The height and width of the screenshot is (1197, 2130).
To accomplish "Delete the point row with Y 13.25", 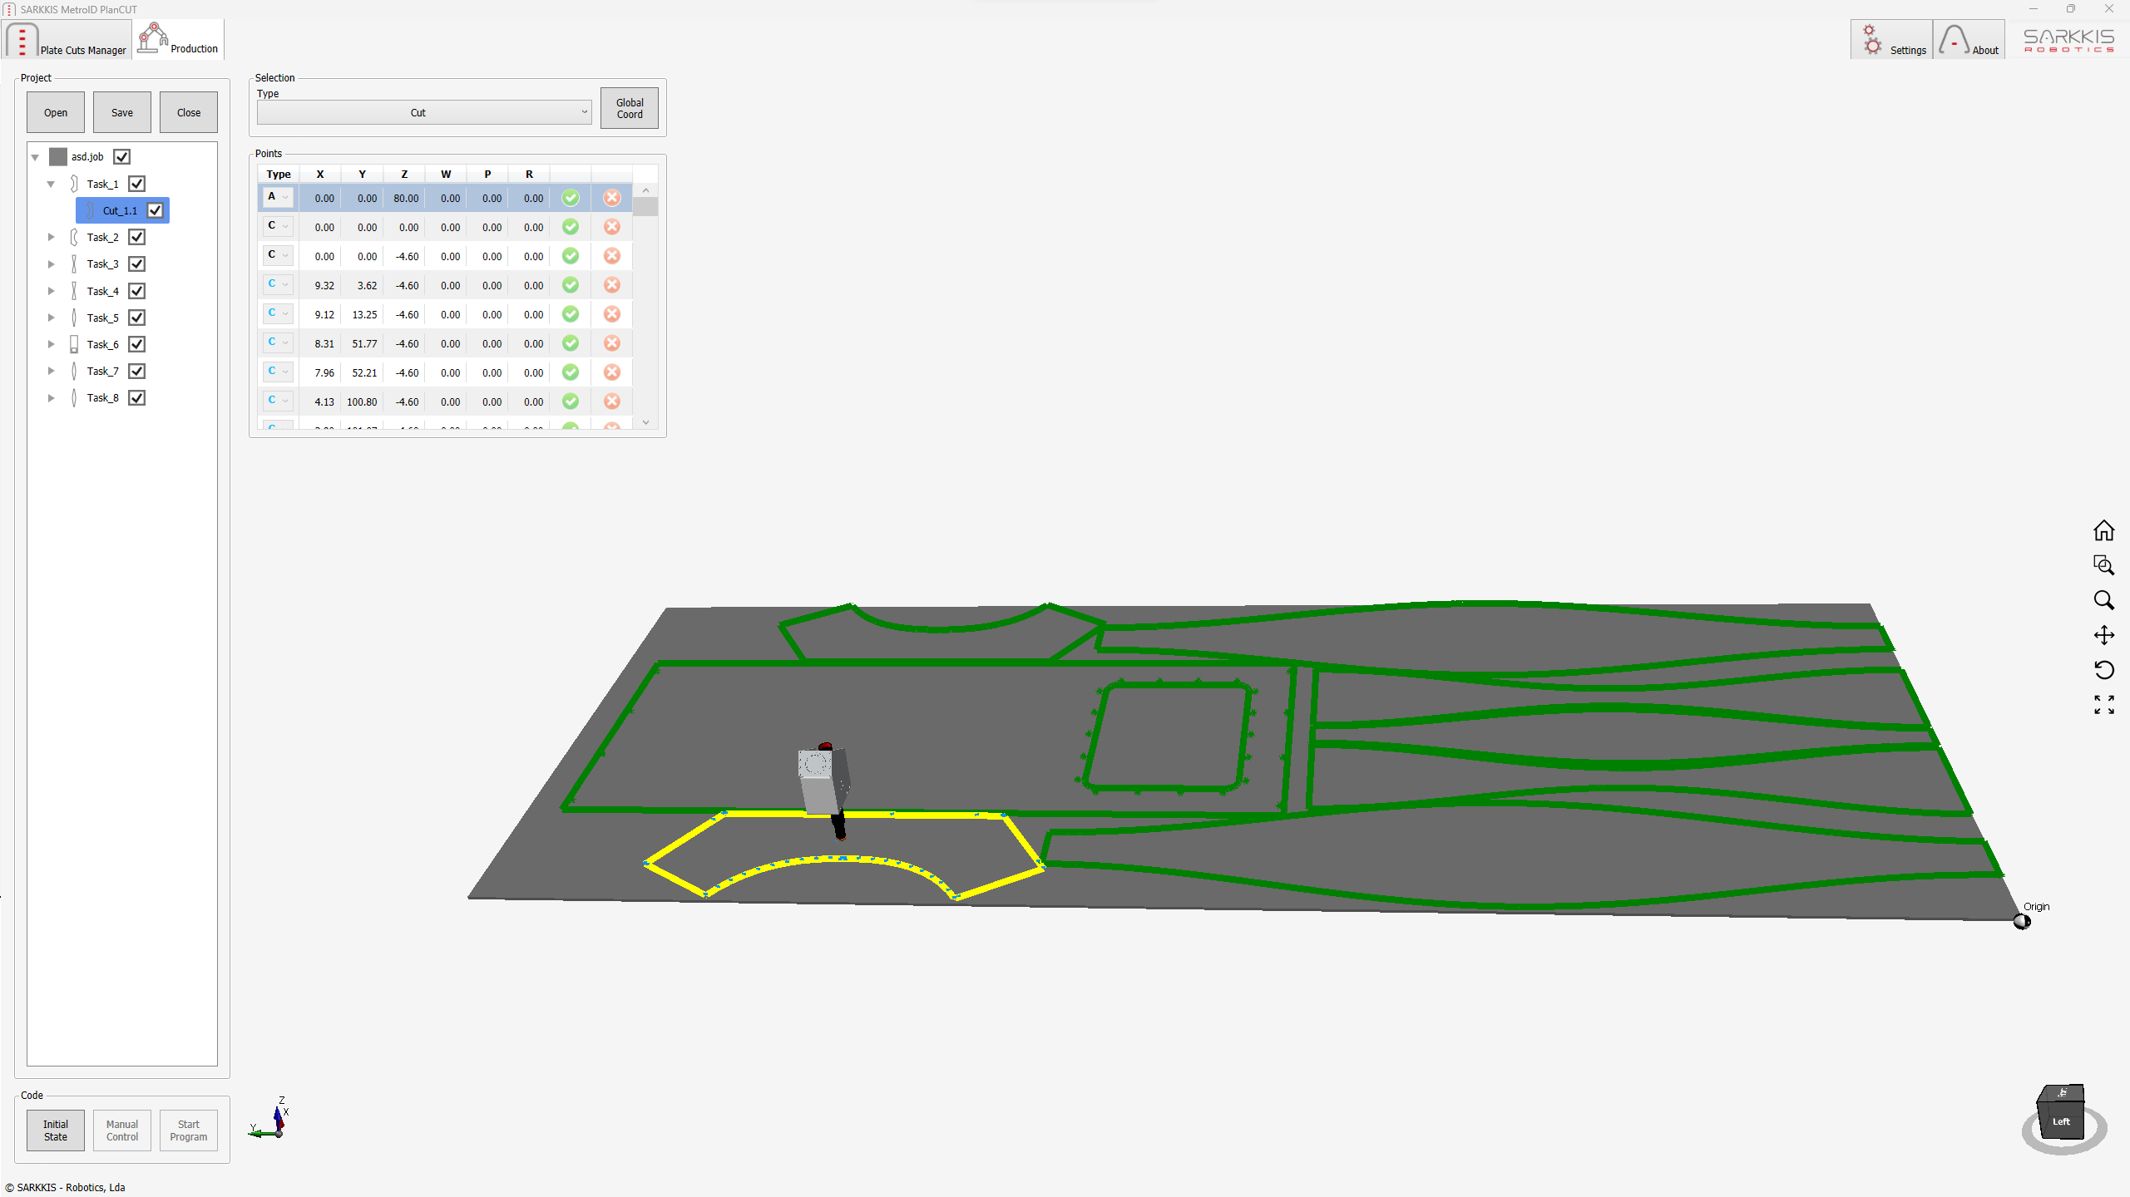I will tap(612, 314).
